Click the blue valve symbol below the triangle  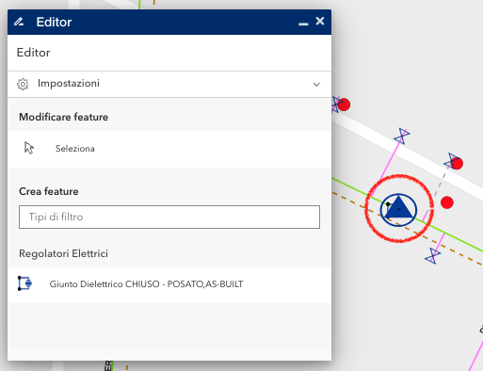click(x=433, y=255)
